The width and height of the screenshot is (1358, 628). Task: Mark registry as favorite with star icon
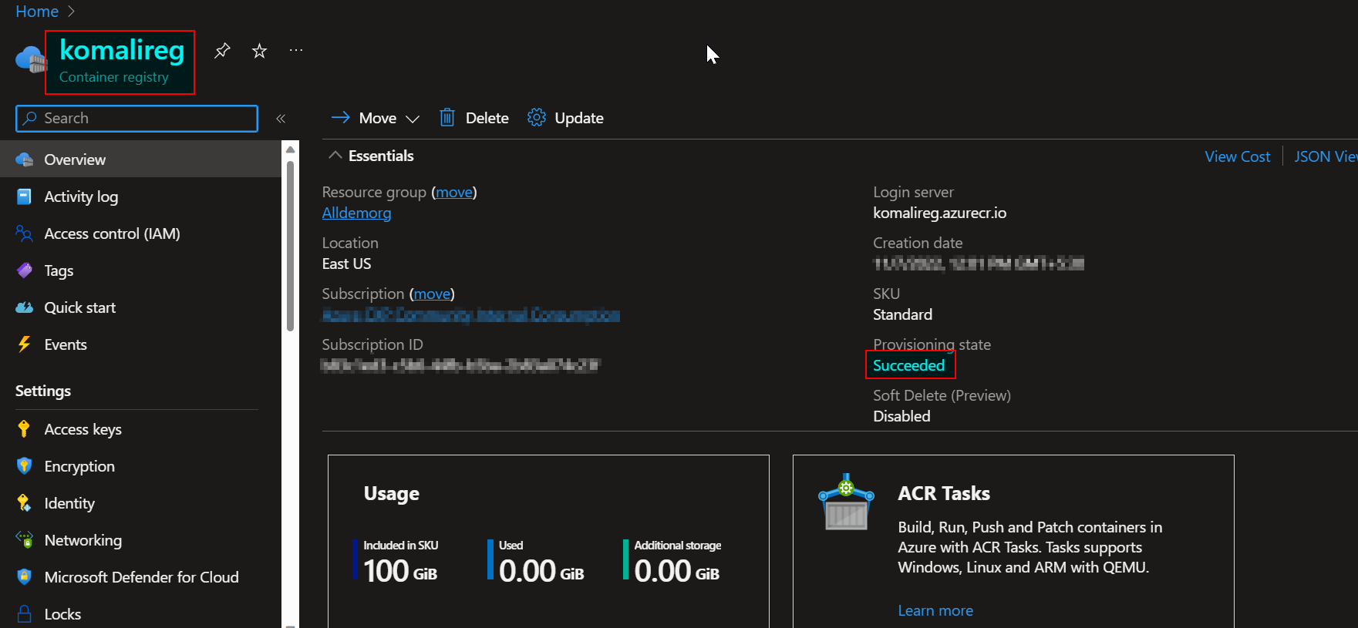coord(259,51)
